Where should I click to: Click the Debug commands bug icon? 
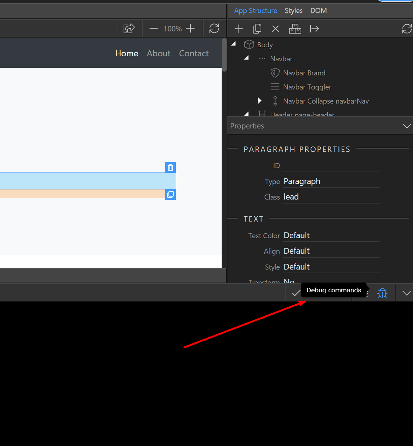(x=382, y=293)
